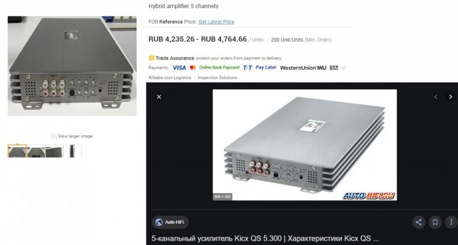Viewport: 458px width, 245px height.
Task: Click the main Alibaba amplifier product photo
Action: tap(72, 66)
